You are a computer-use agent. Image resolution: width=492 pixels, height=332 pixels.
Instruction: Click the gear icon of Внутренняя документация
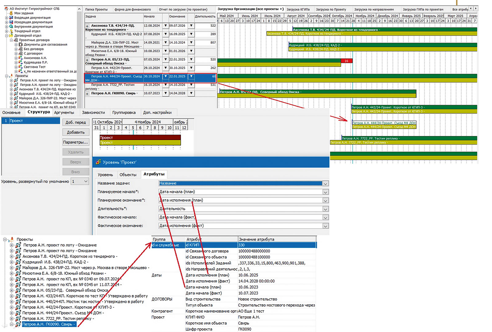[11, 26]
